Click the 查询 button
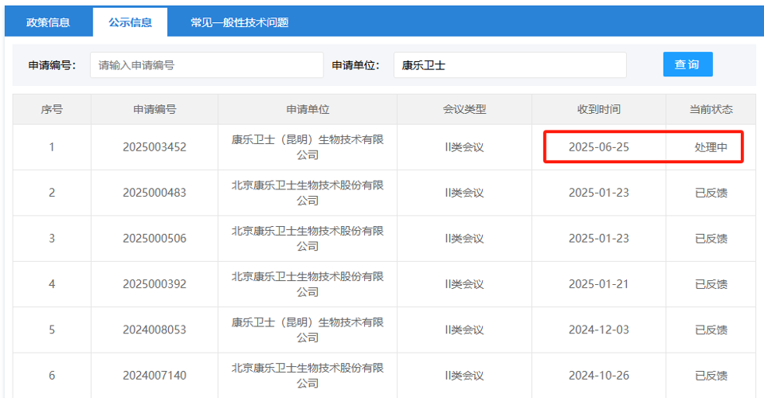Viewport: 764px width, 398px height. click(688, 64)
